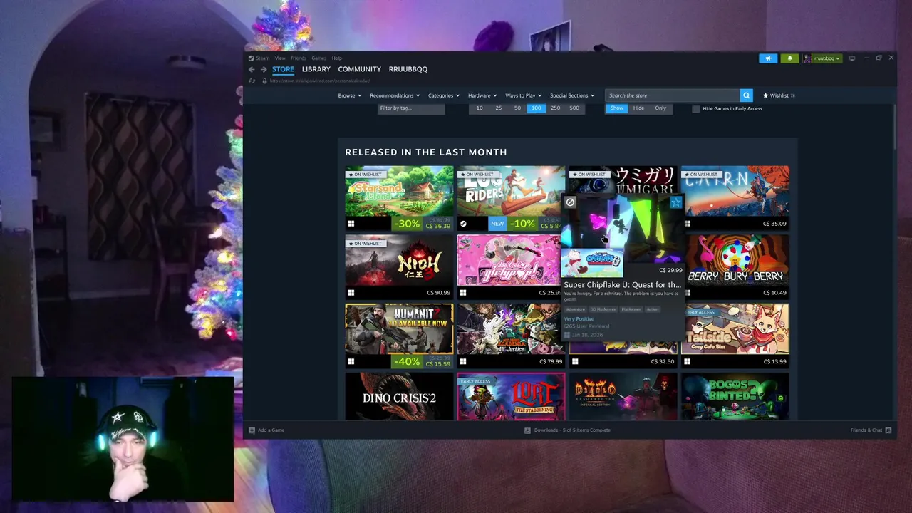Open the Categories dropdown
This screenshot has height=513, width=912.
coord(444,95)
